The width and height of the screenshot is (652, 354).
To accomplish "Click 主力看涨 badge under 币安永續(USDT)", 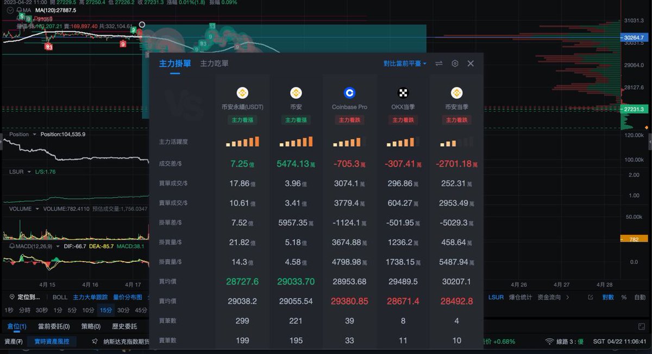I will tap(242, 120).
